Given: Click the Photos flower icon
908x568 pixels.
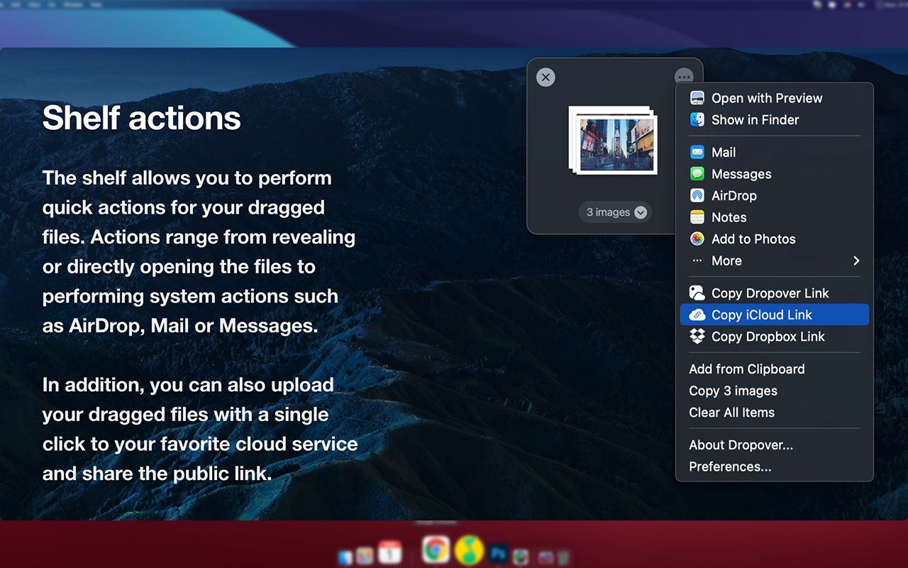Looking at the screenshot, I should pyautogui.click(x=697, y=239).
